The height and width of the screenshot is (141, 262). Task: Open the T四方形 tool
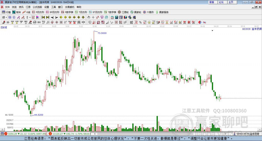pyautogui.click(x=81, y=12)
